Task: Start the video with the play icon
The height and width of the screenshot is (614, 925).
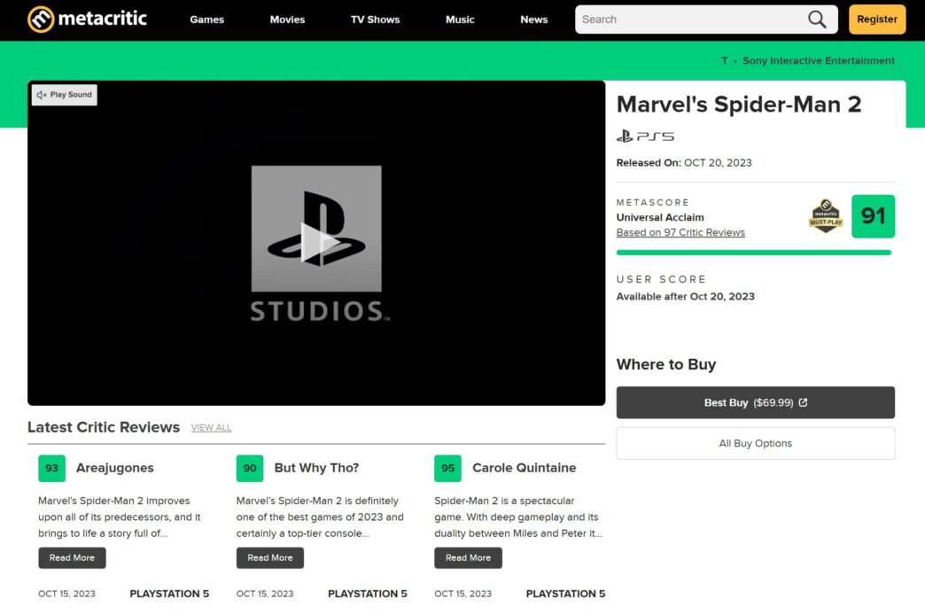Action: [x=319, y=243]
